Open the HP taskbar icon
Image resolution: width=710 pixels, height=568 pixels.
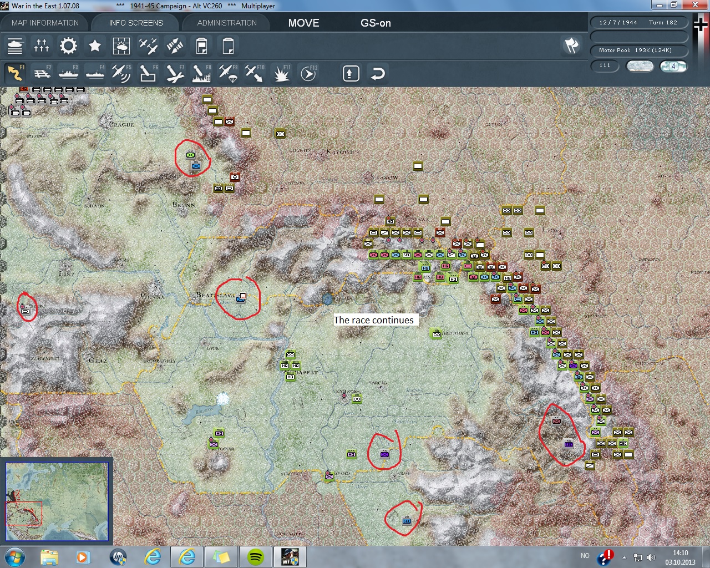point(118,557)
